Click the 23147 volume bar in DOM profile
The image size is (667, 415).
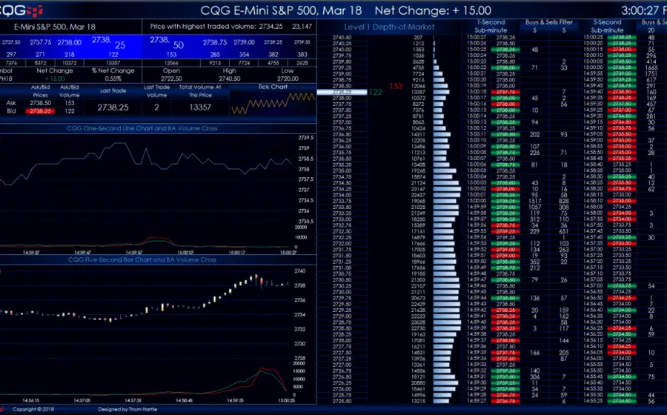[447, 189]
